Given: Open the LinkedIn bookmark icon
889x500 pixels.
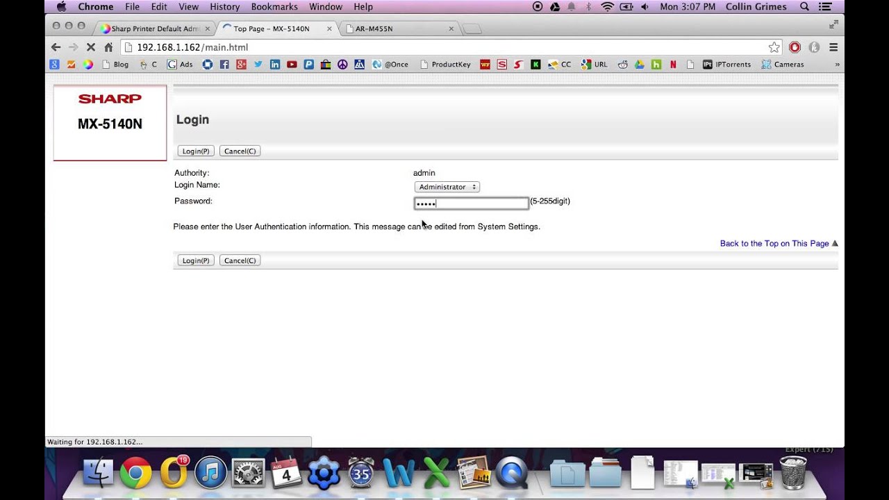Looking at the screenshot, I should click(x=275, y=65).
